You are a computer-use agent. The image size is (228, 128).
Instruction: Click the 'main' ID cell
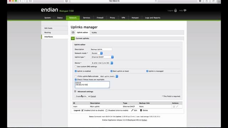[x=75, y=107]
